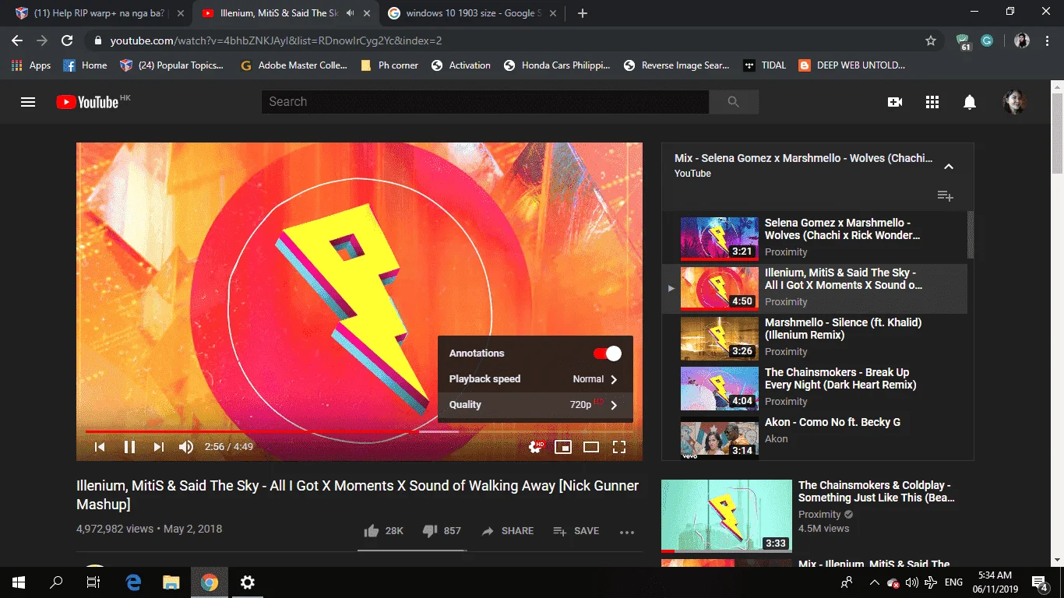The width and height of the screenshot is (1064, 598).
Task: Open the Home Facebook bookmark
Action: [x=85, y=65]
